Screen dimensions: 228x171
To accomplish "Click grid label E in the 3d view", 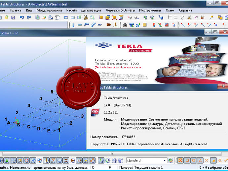I will point(49,131).
